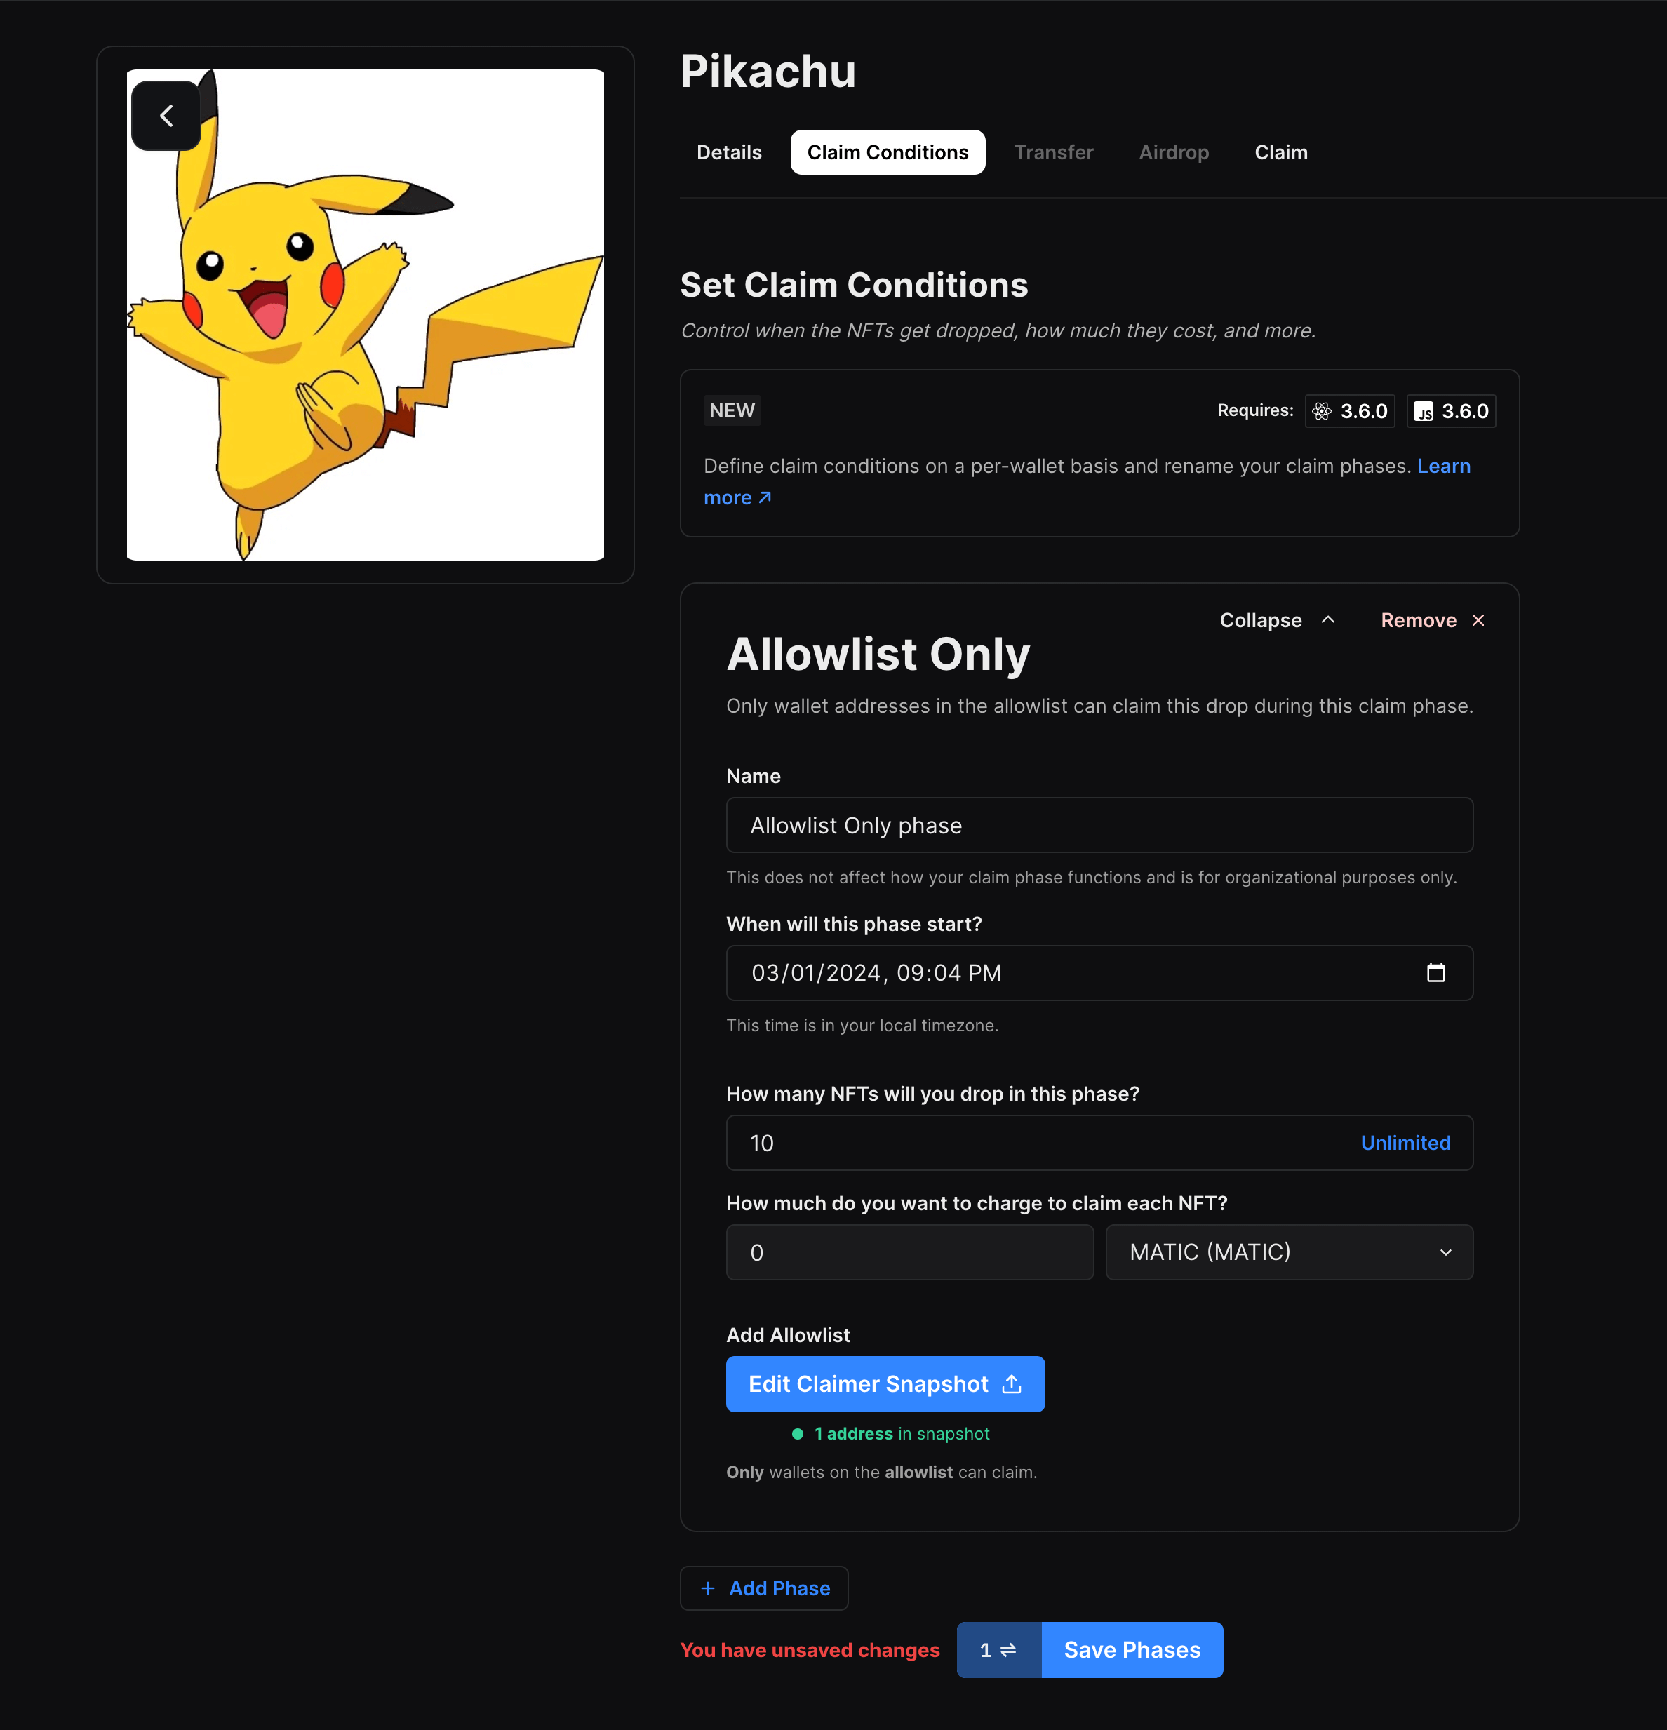Open the calendar date picker icon
The height and width of the screenshot is (1730, 1667).
coord(1435,972)
